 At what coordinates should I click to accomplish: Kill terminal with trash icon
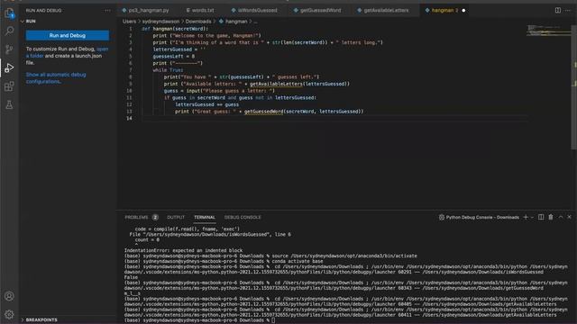point(551,217)
